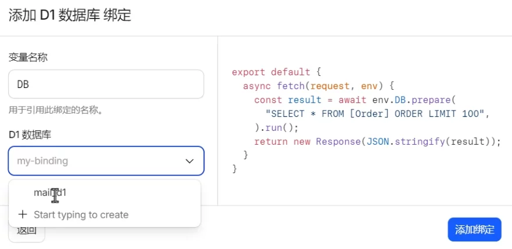Screen dimensions: 512x249
Task: Click the Response keyword in code
Action: (x=338, y=141)
